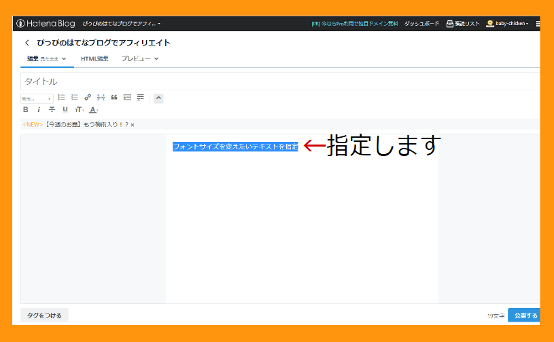Click the タイトル input field
This screenshot has height=342, width=554.
[280, 81]
